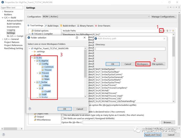Click the Delete include path icon
Viewport: 181px width, 138px height.
(x=164, y=30)
